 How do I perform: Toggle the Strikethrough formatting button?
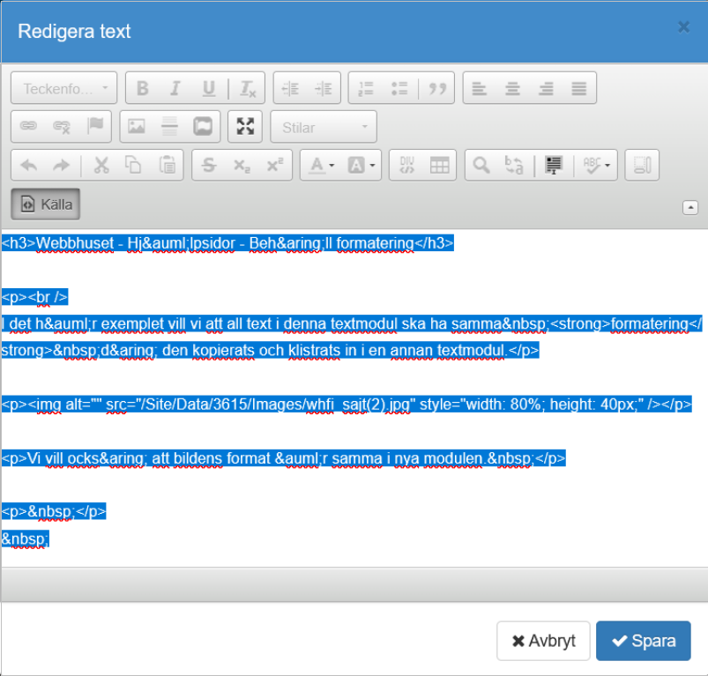pos(209,166)
